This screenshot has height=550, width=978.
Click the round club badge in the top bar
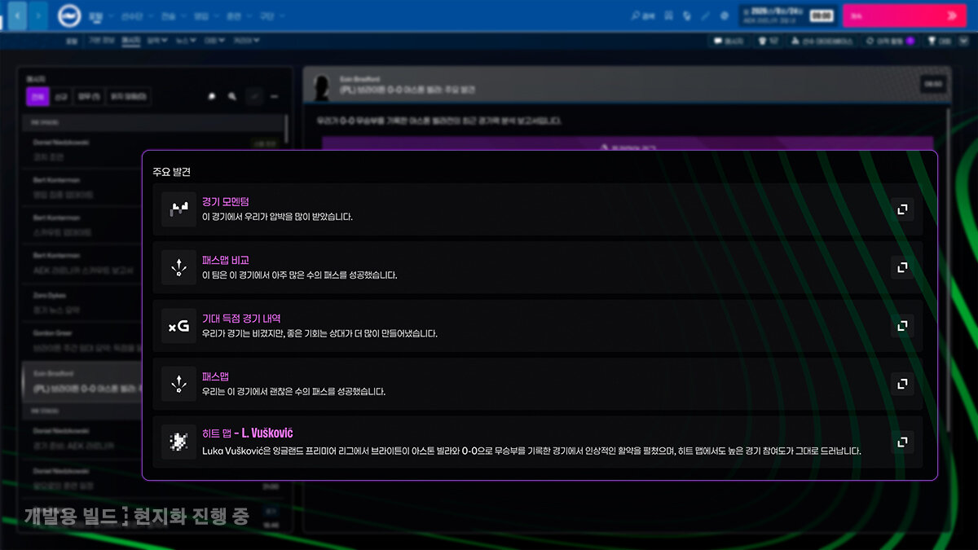tap(69, 15)
